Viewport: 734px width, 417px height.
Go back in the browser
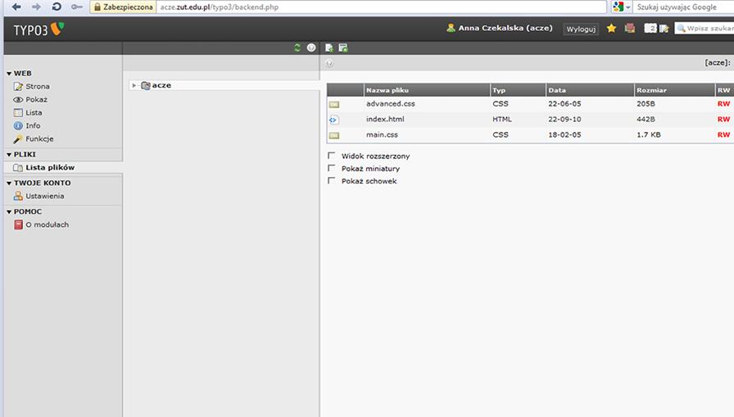pyautogui.click(x=16, y=7)
